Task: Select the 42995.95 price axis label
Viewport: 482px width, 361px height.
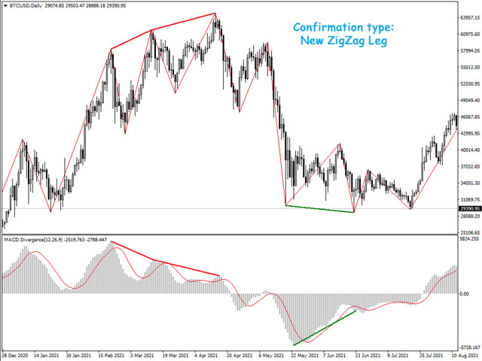Action: 470,134
